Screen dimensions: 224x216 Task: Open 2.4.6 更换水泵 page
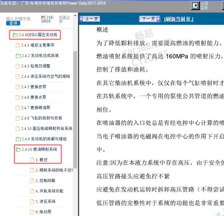tap(34, 97)
